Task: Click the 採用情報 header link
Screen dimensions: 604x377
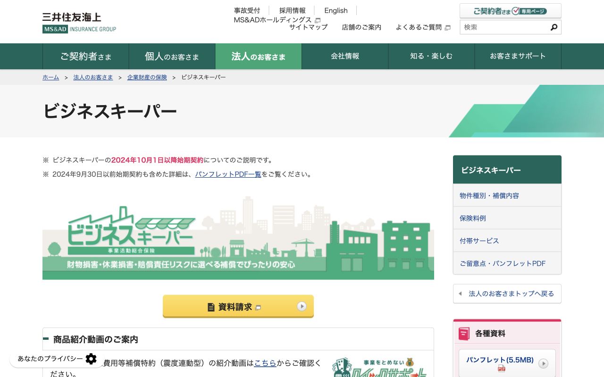Action: coord(293,10)
